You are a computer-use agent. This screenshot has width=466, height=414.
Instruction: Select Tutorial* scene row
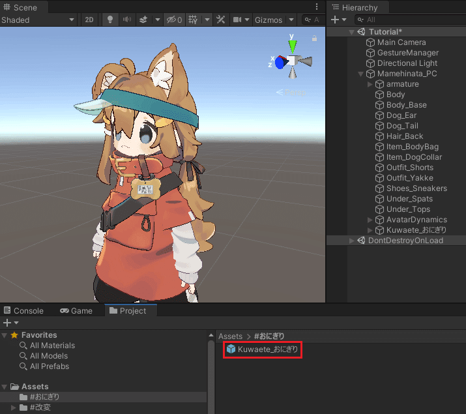[396, 32]
